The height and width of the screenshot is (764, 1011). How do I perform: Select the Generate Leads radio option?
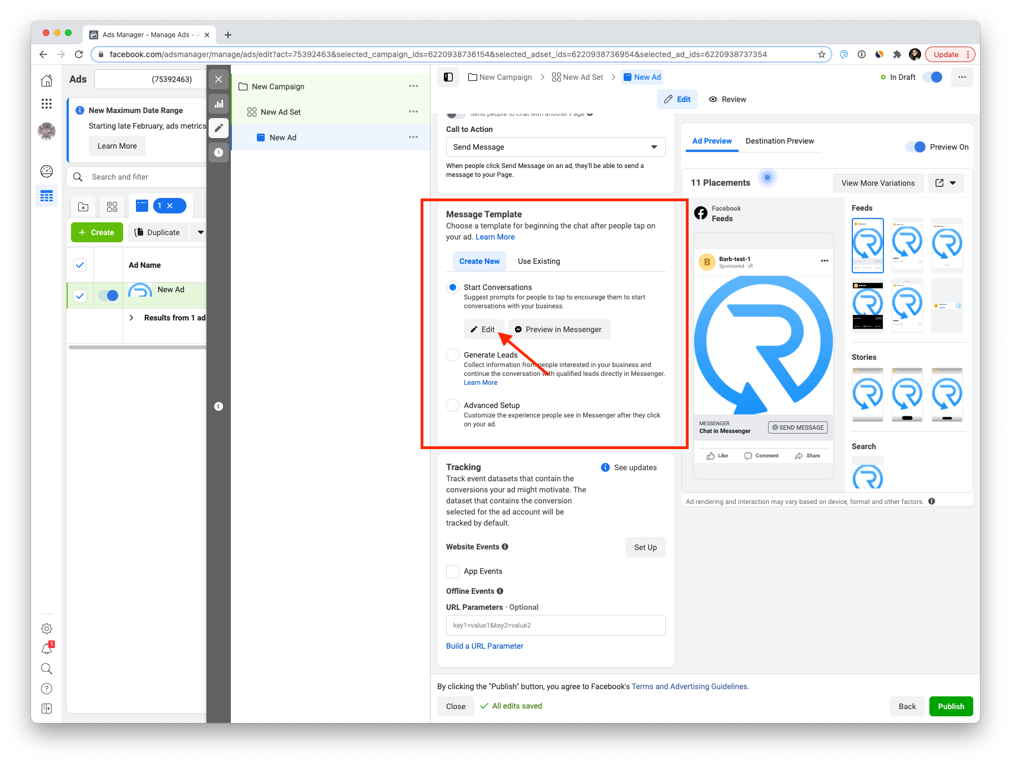453,355
